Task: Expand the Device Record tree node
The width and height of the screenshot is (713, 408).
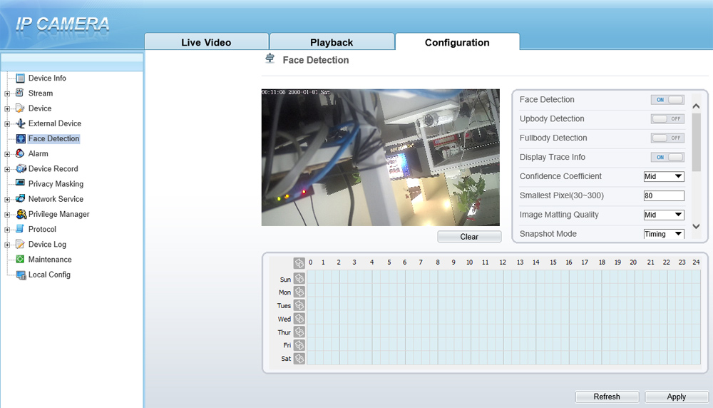Action: (x=7, y=169)
